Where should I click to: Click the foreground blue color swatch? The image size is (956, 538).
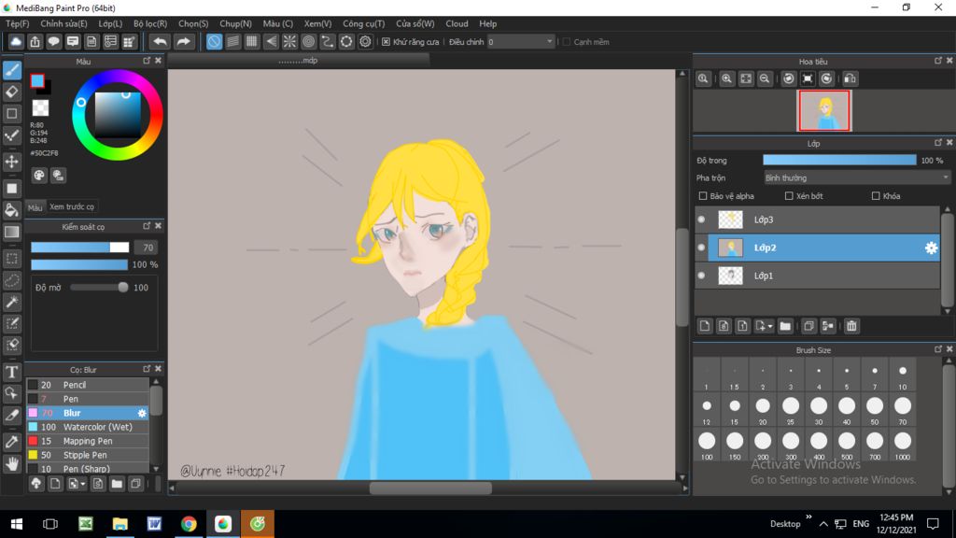point(37,80)
